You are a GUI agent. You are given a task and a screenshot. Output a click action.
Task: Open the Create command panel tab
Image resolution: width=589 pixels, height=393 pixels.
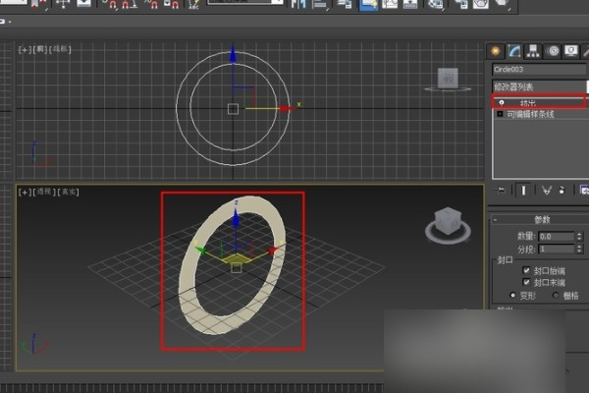coord(496,51)
